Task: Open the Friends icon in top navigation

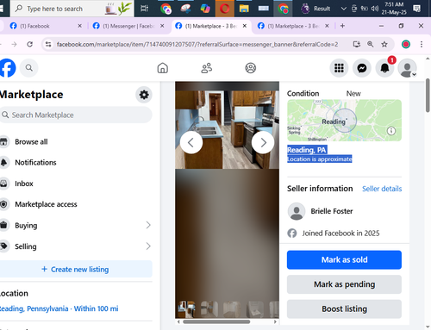Action: click(x=207, y=68)
